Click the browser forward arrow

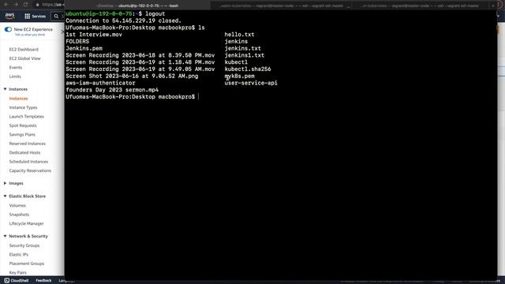(16, 5)
